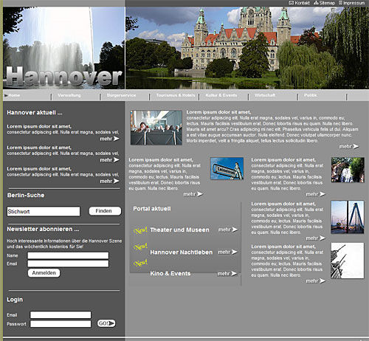The image size is (369, 341).
Task: Click the Neu! badge above Kino & Events
Action: pos(140,263)
